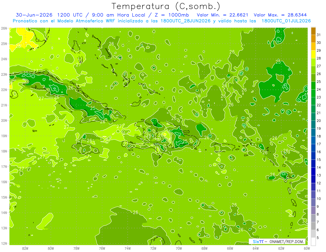The image size is (326, 252).
Task: Select the date text '30-Jun-2026 1200 UTC'
Action: [x=49, y=15]
